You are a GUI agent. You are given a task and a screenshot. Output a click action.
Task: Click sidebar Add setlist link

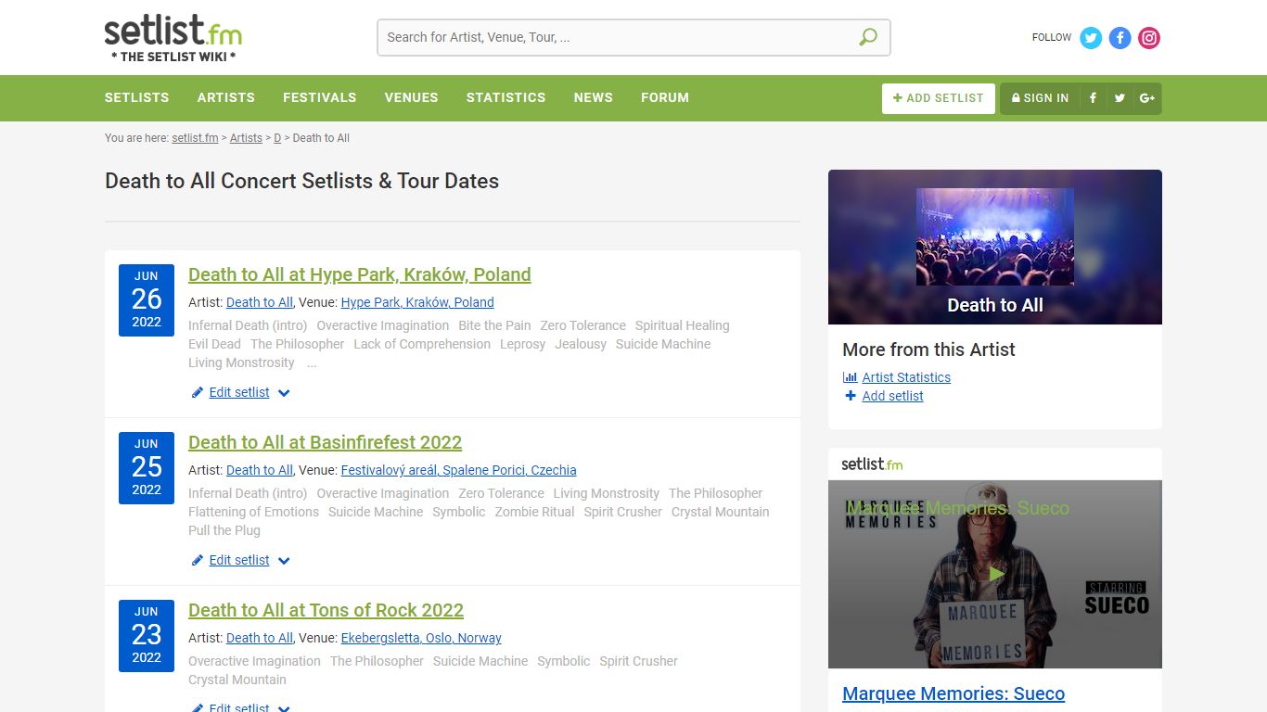click(893, 396)
